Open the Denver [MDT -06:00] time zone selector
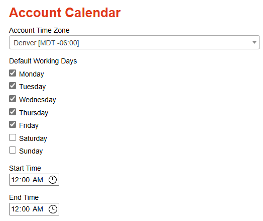Viewport: 263px width, 221px height. [x=135, y=42]
